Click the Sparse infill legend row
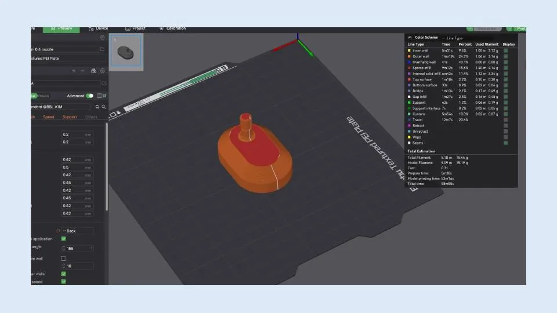This screenshot has height=313, width=557. 458,68
